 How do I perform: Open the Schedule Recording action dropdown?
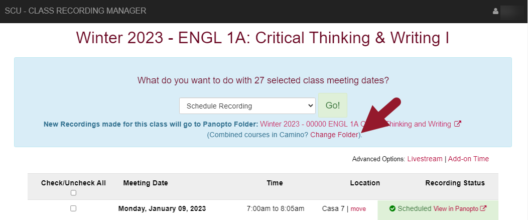(247, 106)
